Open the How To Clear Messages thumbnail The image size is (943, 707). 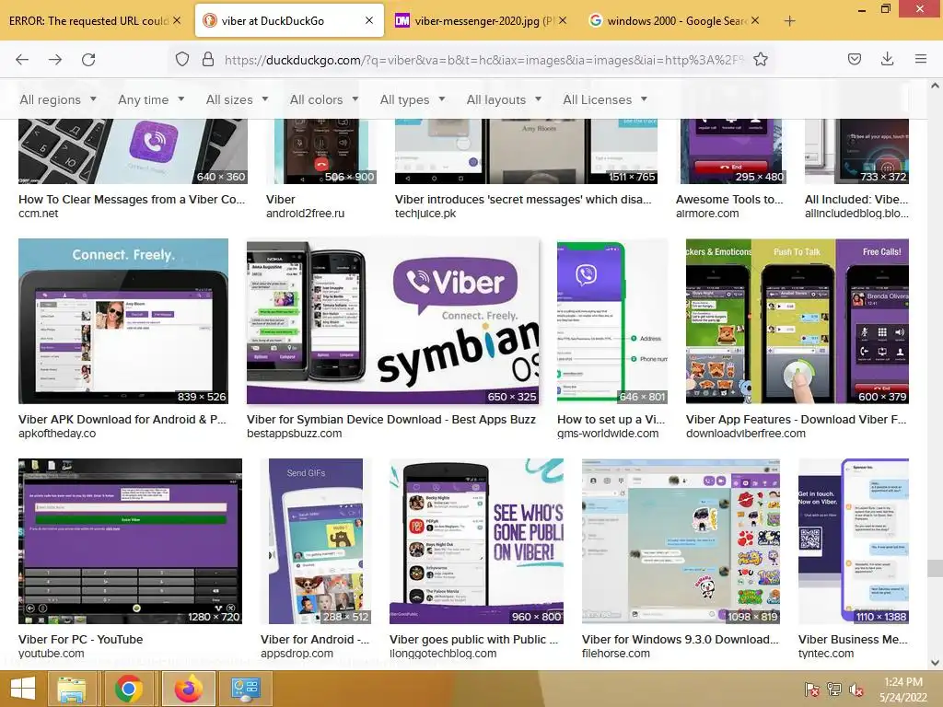pos(133,151)
